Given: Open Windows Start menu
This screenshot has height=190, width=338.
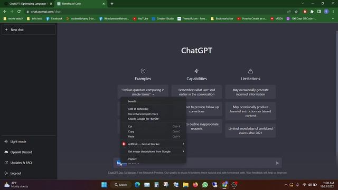Looking at the screenshot, I should [x=104, y=185].
